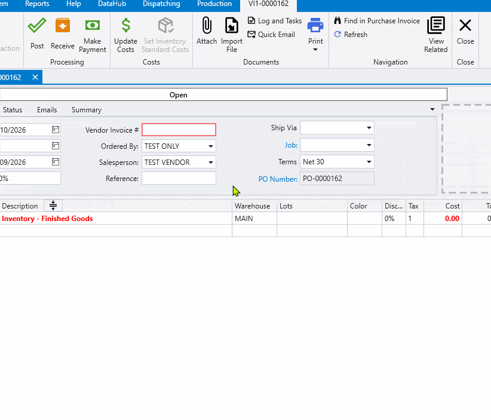Click the Receive orange box icon
Image resolution: width=491 pixels, height=420 pixels.
click(63, 25)
